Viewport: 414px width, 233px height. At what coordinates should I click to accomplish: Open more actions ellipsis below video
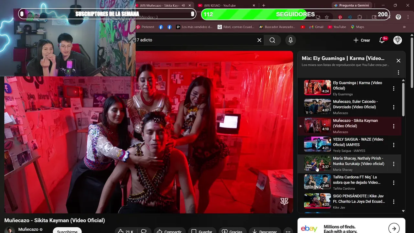(288, 231)
